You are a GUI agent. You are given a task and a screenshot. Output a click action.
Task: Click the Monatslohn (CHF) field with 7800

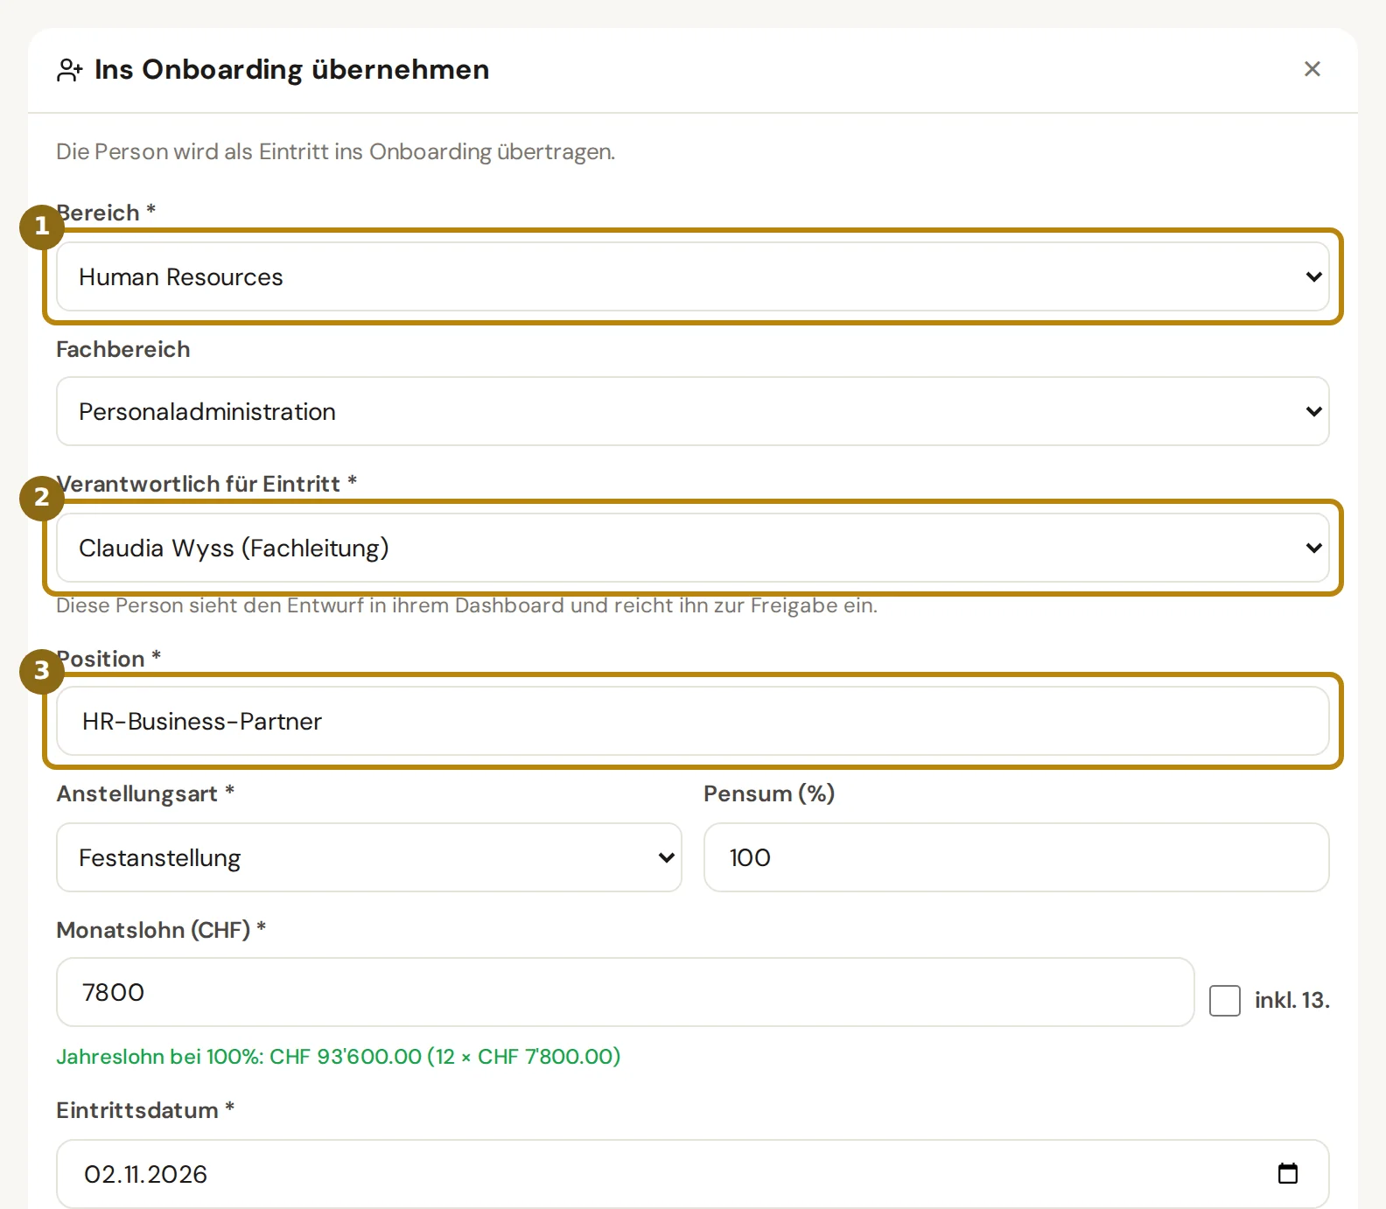click(x=626, y=992)
